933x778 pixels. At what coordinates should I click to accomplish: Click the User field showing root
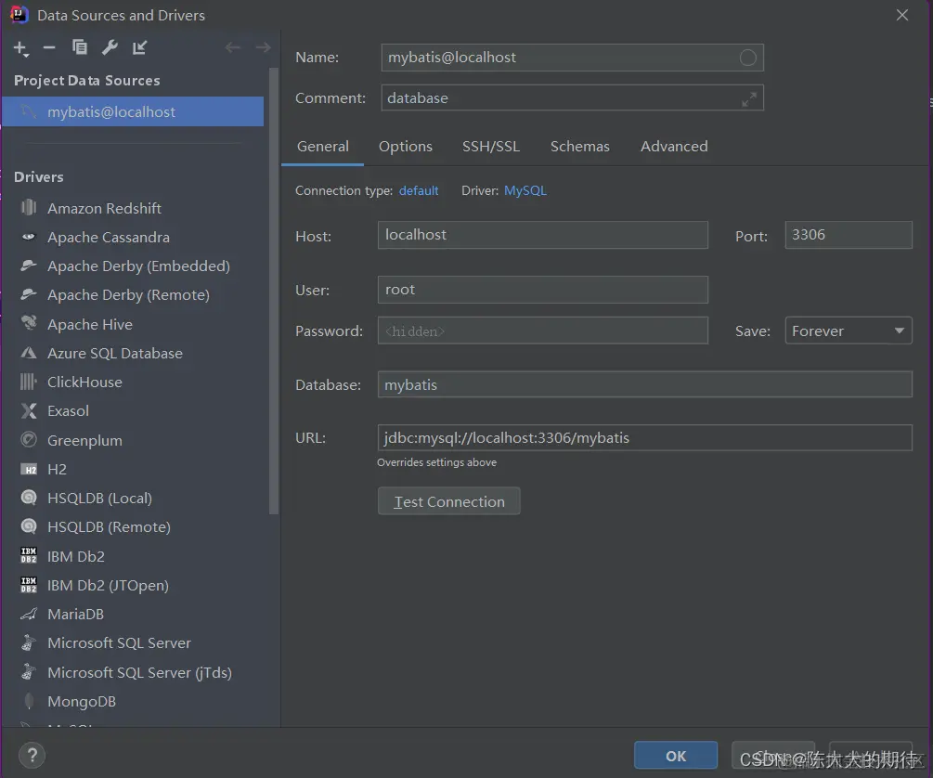[543, 290]
